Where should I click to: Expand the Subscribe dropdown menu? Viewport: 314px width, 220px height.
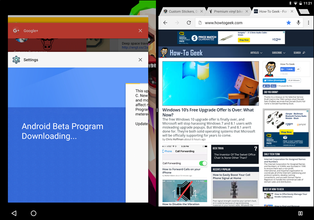279,52
